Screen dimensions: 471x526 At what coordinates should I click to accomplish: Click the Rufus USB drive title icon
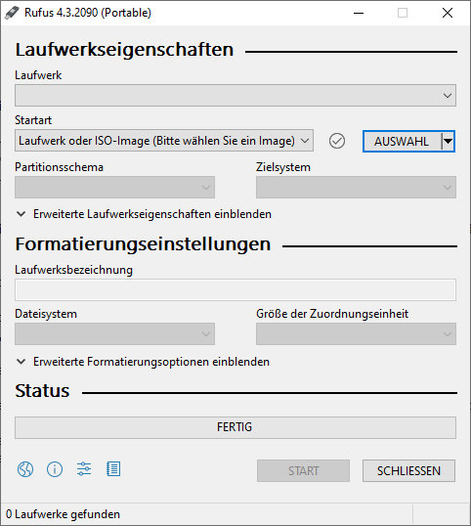(12, 13)
